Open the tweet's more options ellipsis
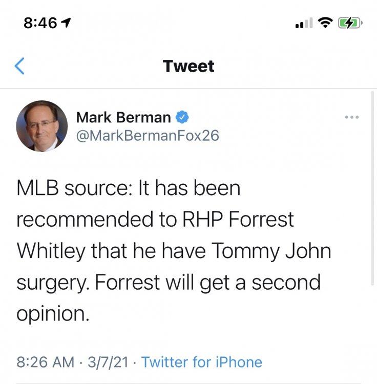This screenshot has width=377, height=384. [x=351, y=118]
